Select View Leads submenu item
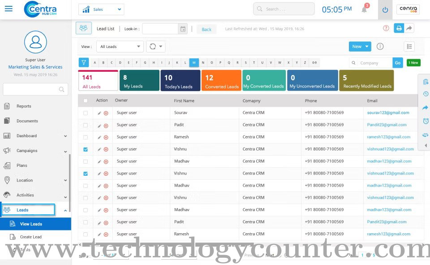This screenshot has width=430, height=265. (35, 224)
